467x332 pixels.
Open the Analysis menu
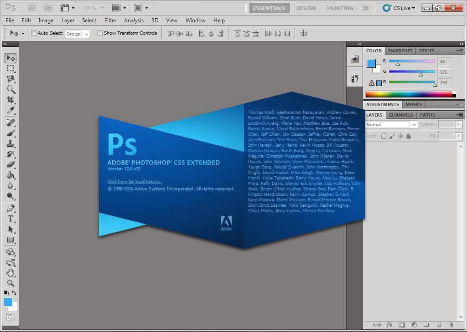(134, 20)
